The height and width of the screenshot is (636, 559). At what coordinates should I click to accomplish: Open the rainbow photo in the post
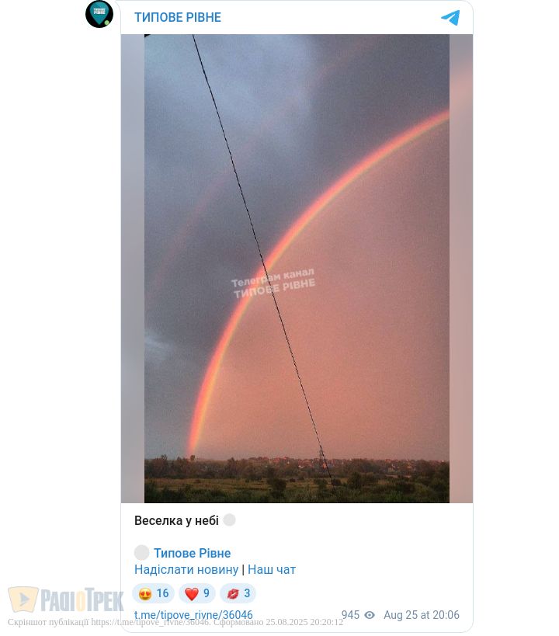tap(297, 269)
